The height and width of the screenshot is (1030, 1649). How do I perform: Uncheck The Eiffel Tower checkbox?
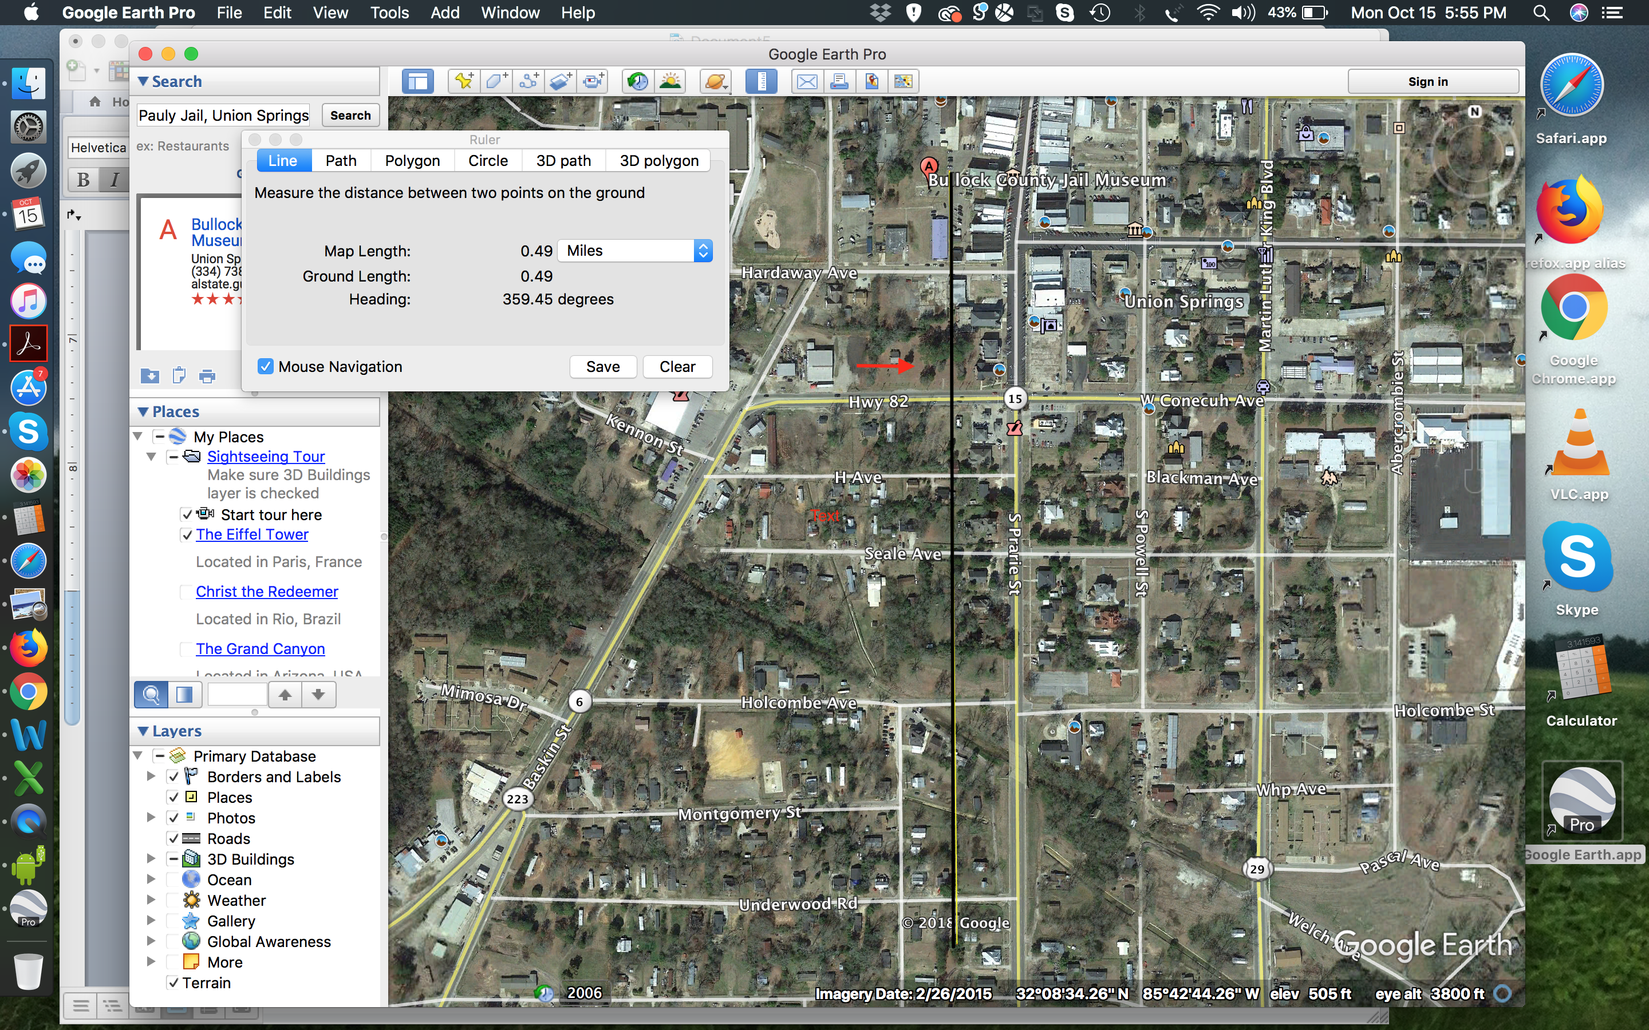point(187,535)
